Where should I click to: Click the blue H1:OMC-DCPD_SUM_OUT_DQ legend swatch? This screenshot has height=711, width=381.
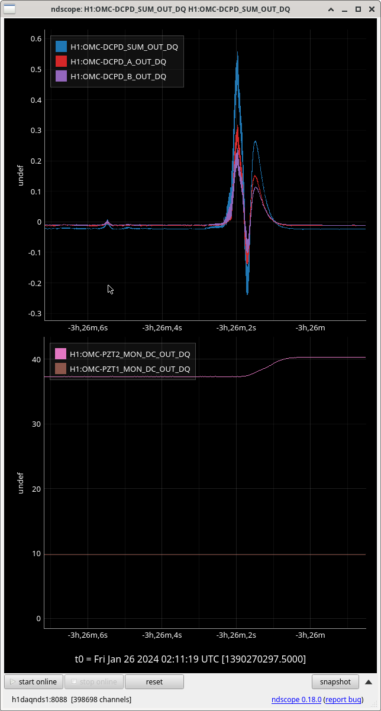coord(61,46)
